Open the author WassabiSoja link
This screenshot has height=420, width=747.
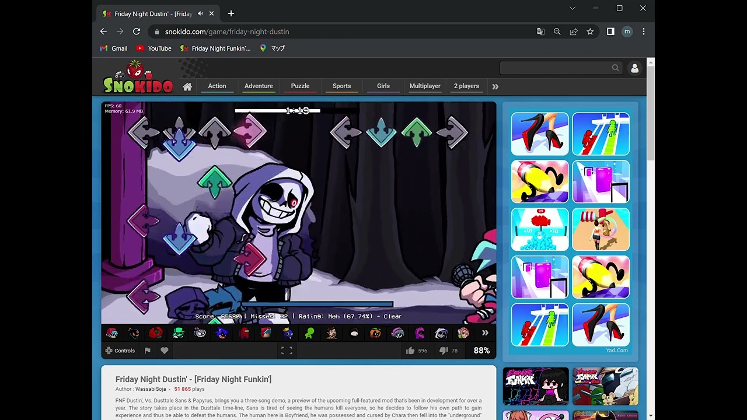tap(151, 389)
